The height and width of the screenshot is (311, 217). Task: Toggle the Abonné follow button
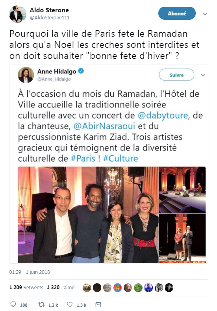pos(177,13)
